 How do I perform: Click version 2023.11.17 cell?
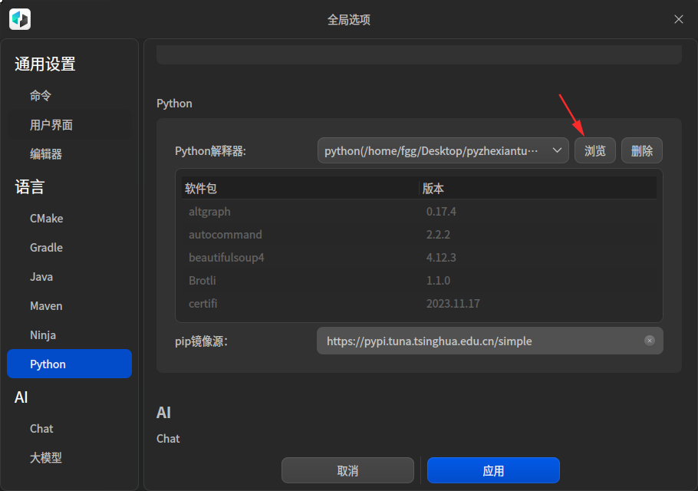pos(453,304)
